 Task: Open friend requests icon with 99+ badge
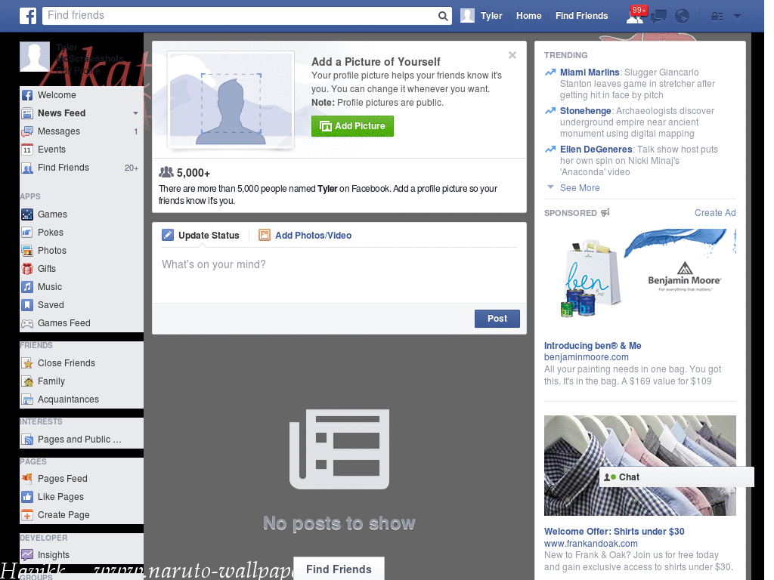click(x=635, y=16)
